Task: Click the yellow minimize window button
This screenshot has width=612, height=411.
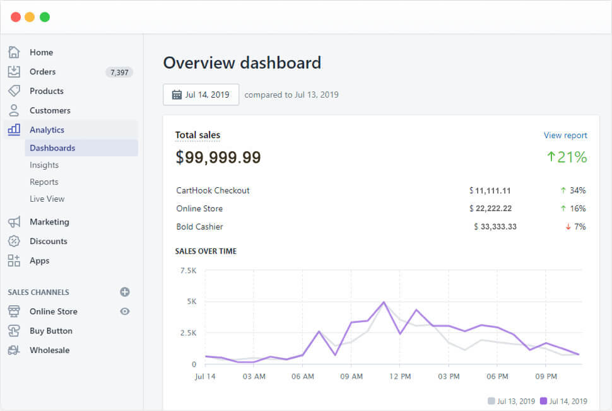Action: [30, 17]
